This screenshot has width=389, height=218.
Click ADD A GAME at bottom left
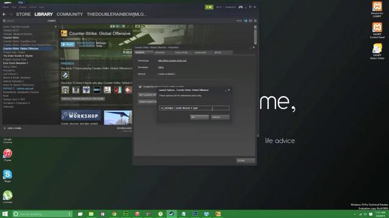[x=13, y=128]
